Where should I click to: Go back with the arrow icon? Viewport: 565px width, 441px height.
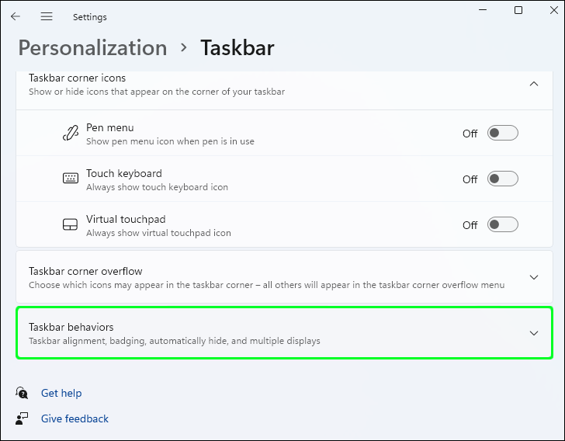tap(16, 16)
